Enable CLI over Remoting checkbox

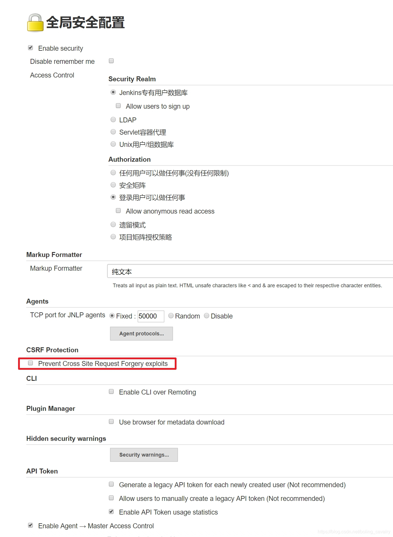point(111,392)
